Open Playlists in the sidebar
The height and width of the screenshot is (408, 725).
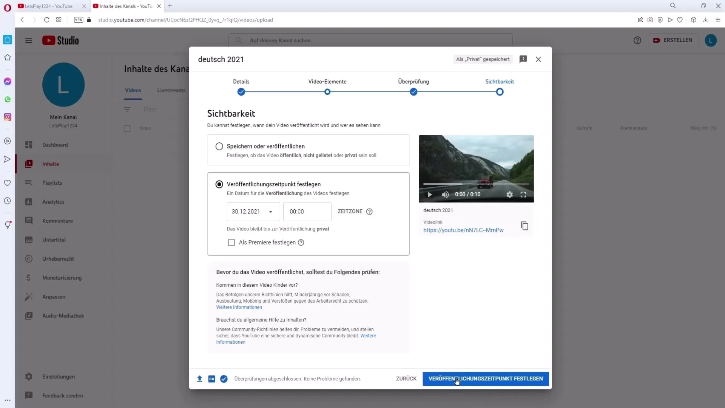coord(52,182)
